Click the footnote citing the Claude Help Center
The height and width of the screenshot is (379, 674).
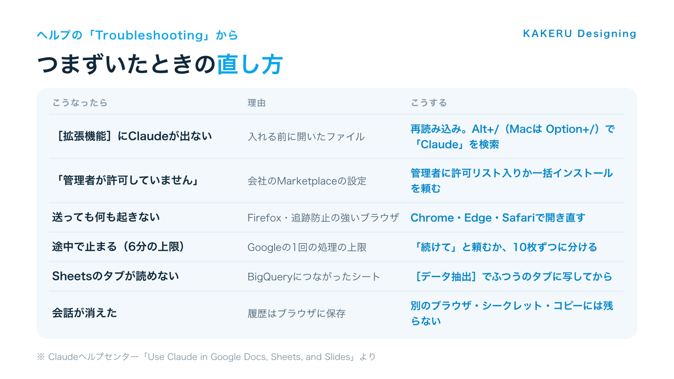point(206,357)
